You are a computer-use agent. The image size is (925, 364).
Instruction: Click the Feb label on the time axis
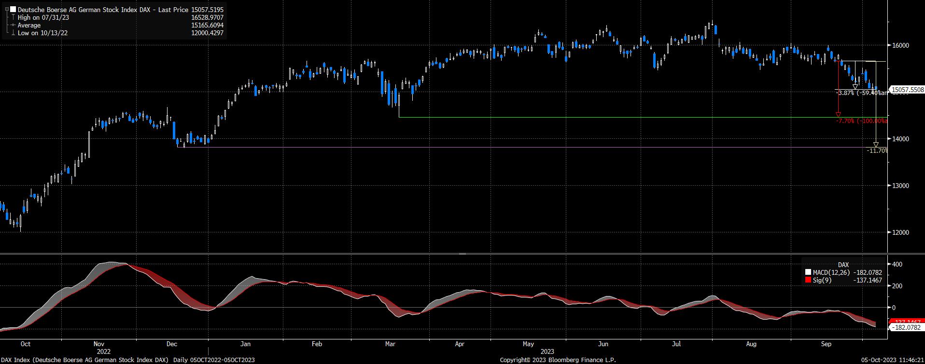317,344
